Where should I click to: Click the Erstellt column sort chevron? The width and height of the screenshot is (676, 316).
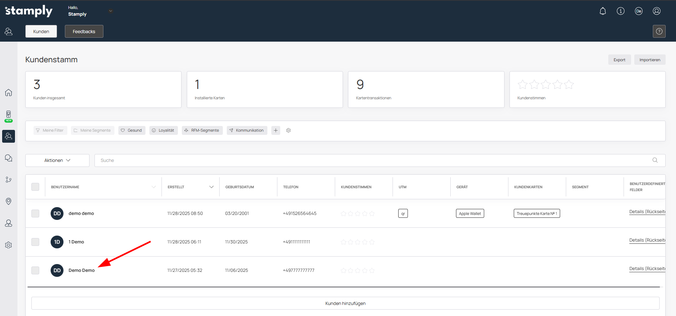[x=211, y=187]
